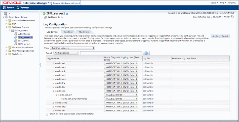
Task: Open the All Categories search dropdown
Action: [66, 53]
